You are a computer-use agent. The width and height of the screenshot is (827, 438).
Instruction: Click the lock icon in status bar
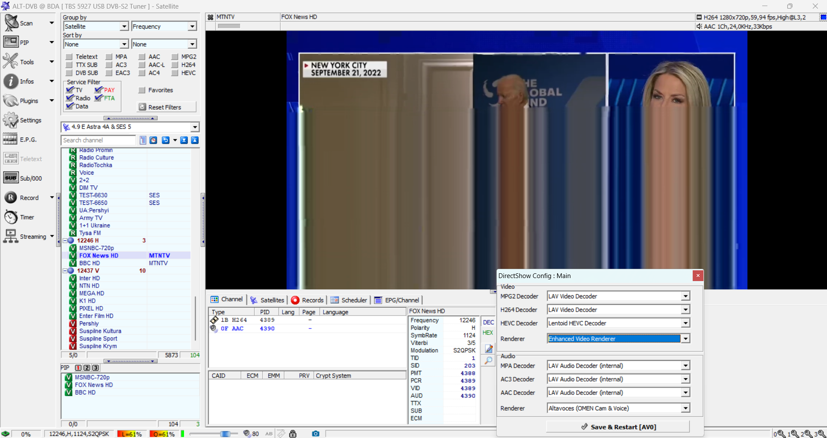(293, 433)
